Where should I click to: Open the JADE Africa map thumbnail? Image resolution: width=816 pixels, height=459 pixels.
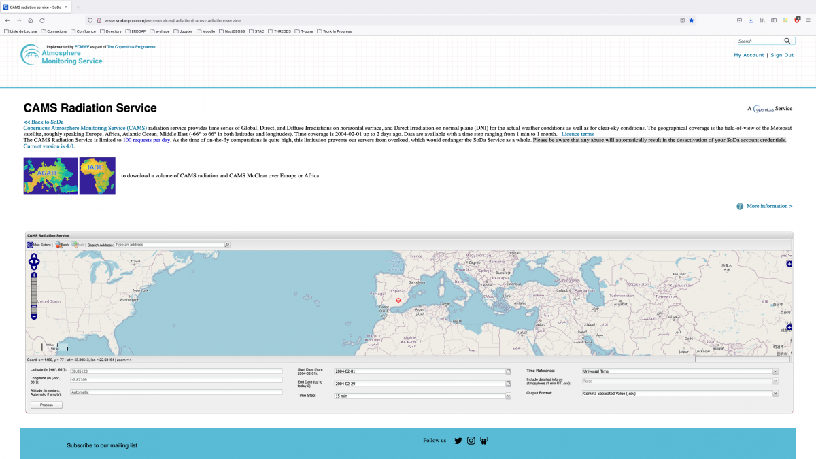[97, 176]
